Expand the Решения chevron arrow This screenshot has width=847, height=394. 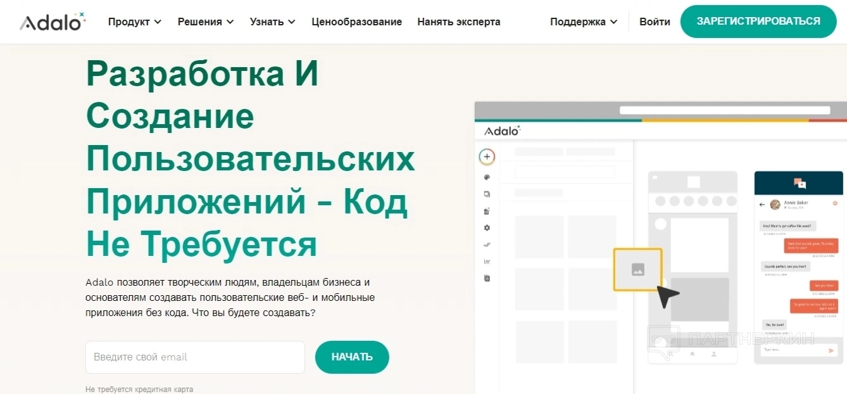(230, 22)
